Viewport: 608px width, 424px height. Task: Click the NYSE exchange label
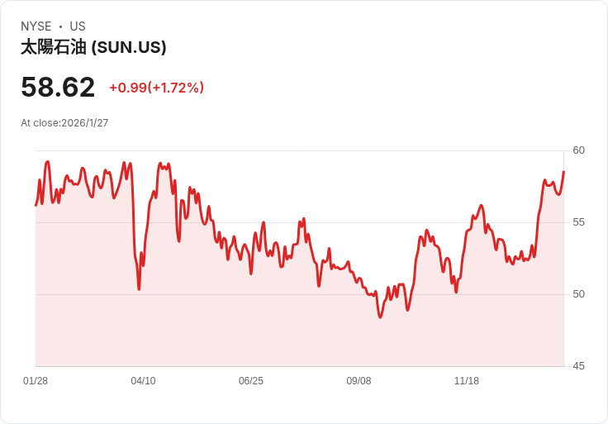pos(36,26)
